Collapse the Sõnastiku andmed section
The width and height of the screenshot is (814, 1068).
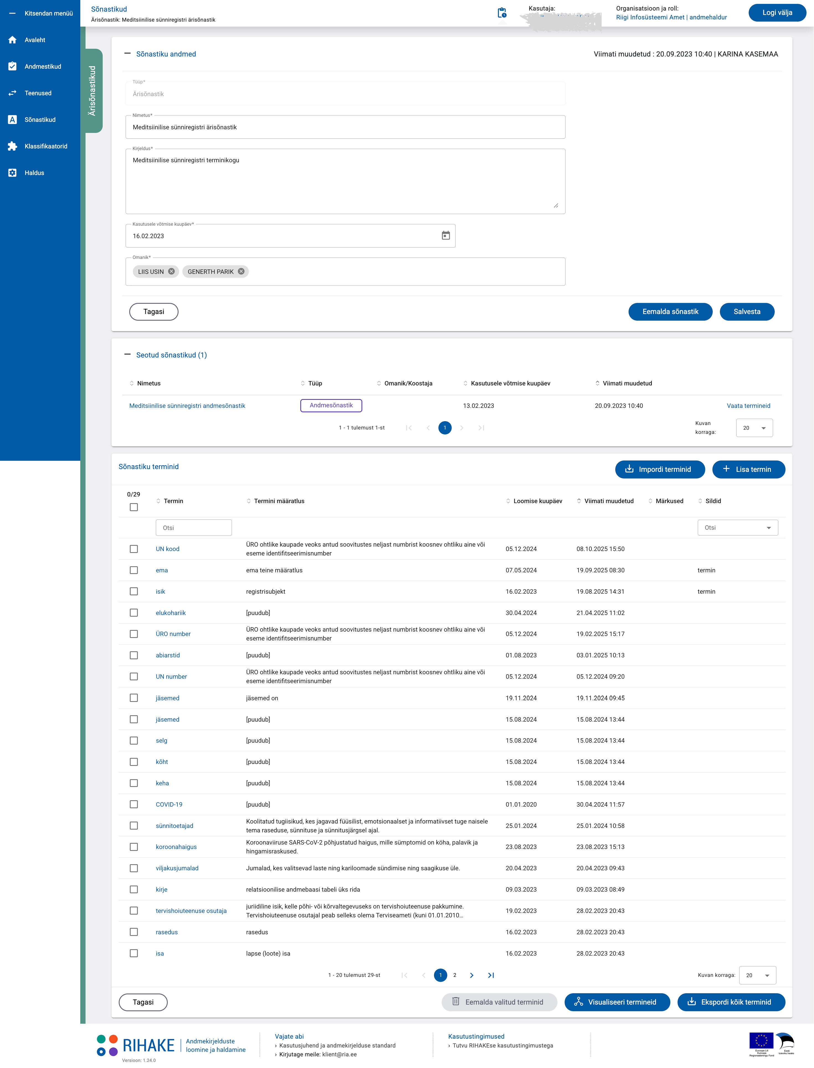click(127, 54)
